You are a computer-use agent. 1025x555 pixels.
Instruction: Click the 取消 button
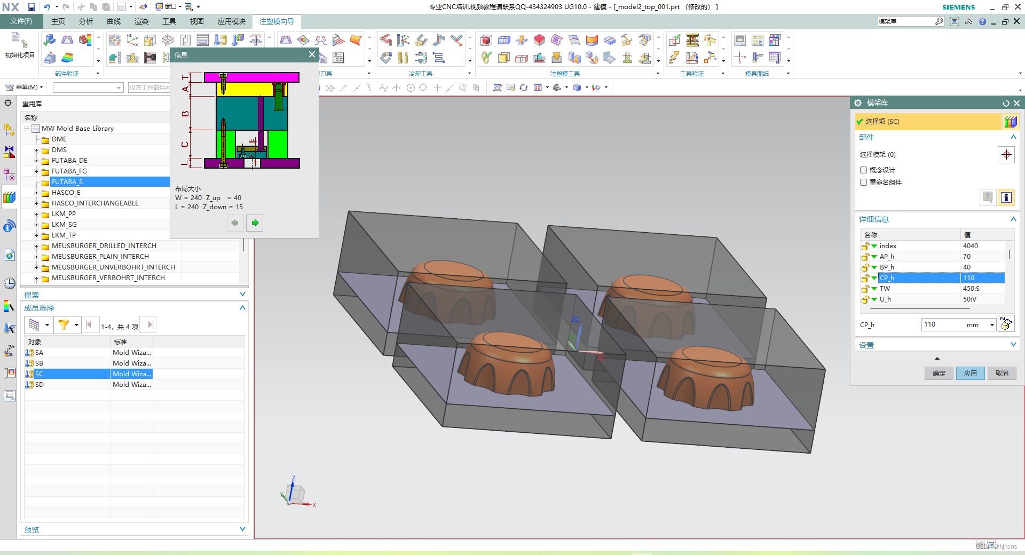[1002, 373]
